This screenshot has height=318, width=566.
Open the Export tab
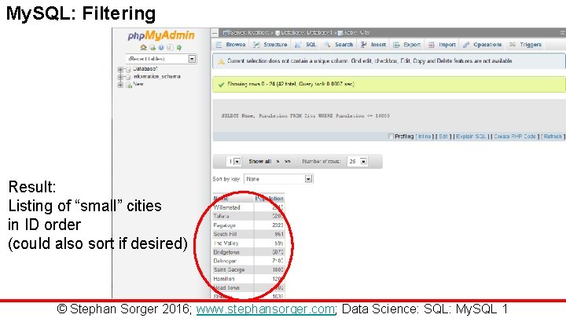click(x=407, y=44)
